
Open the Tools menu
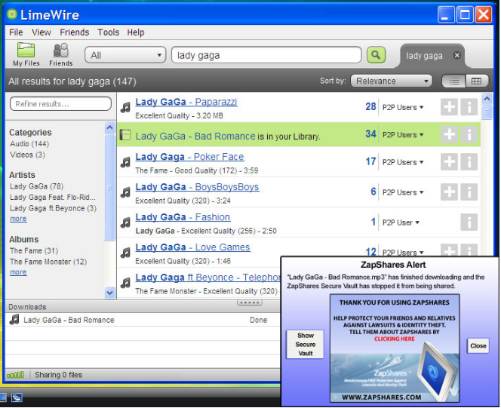point(108,32)
